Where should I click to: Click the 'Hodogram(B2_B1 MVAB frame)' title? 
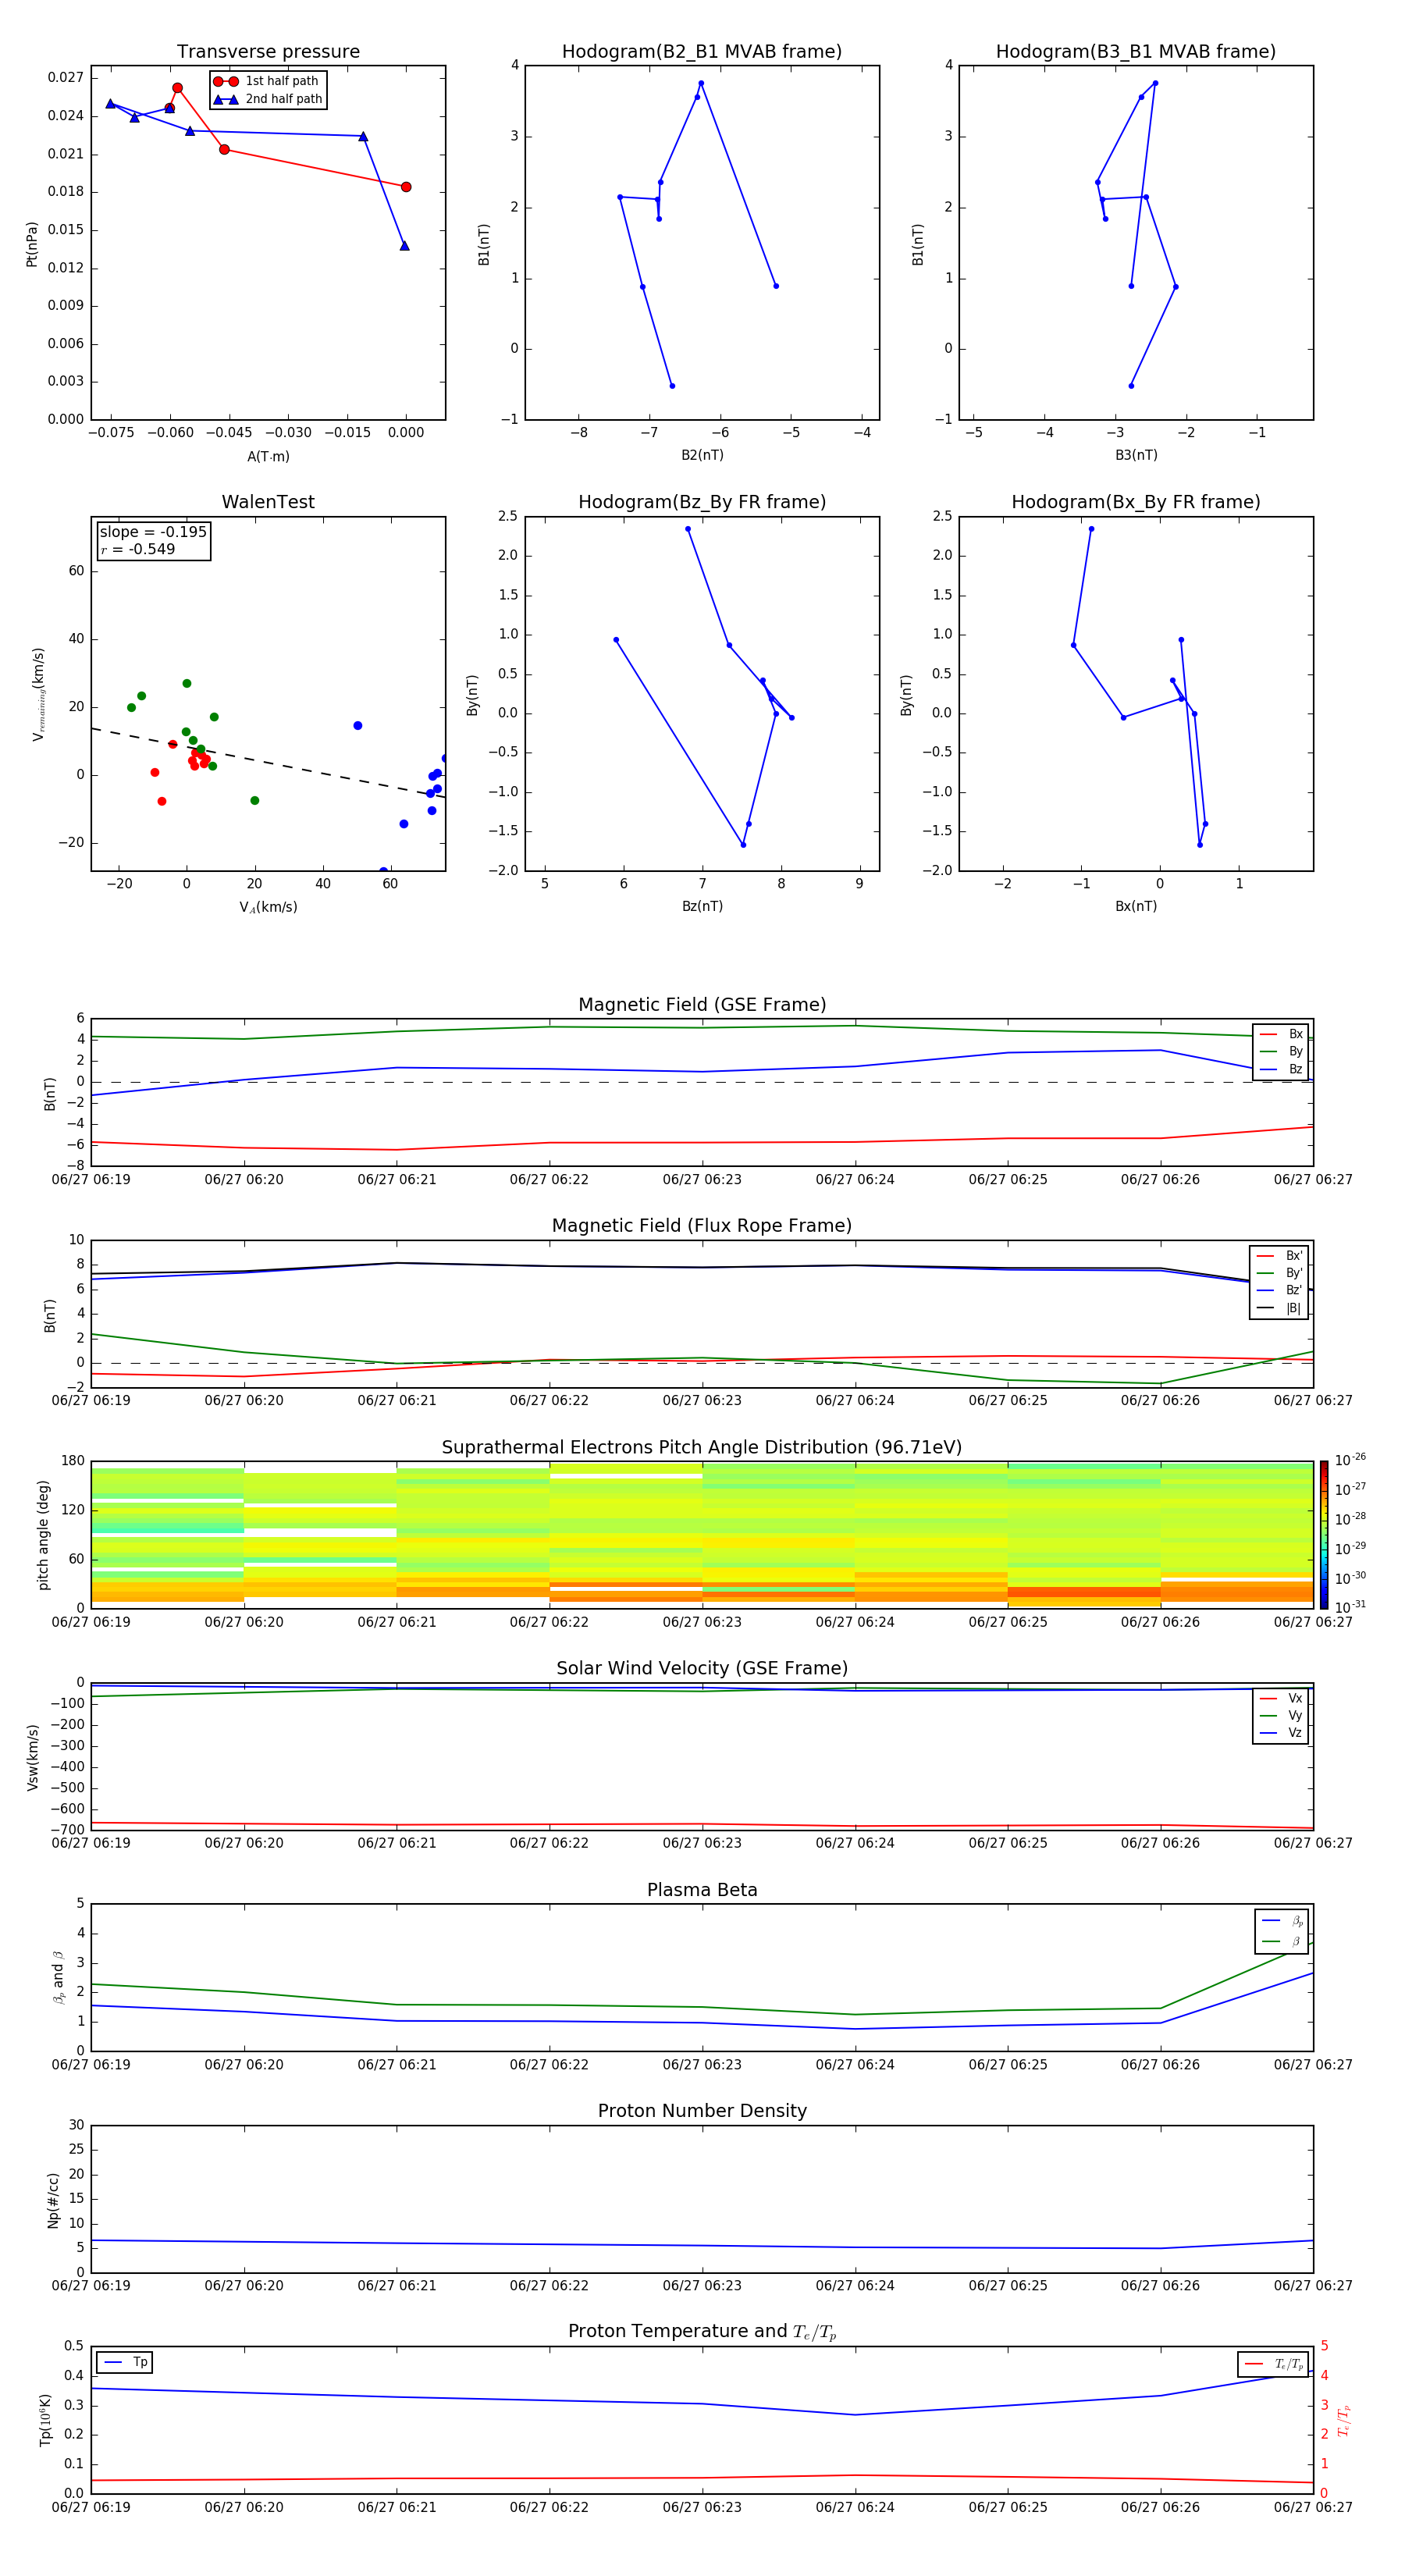tap(702, 52)
